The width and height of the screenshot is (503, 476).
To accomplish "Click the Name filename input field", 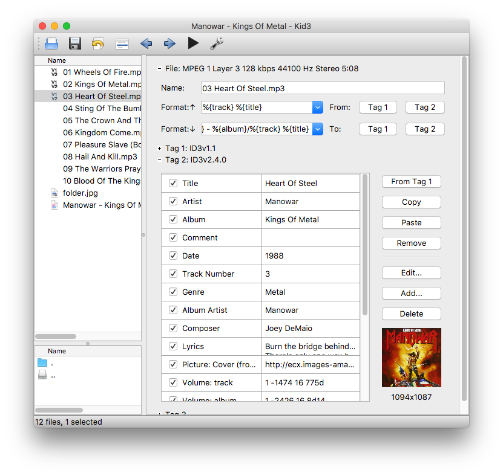I will point(322,88).
